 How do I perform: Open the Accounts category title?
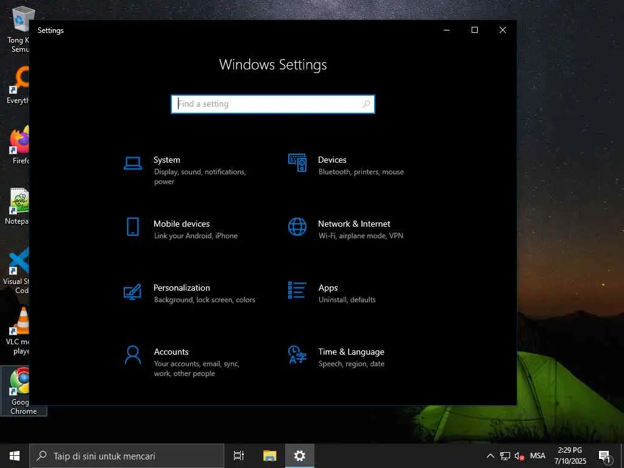[171, 352]
